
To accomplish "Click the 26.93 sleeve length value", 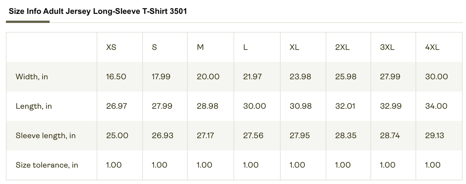I will [163, 136].
